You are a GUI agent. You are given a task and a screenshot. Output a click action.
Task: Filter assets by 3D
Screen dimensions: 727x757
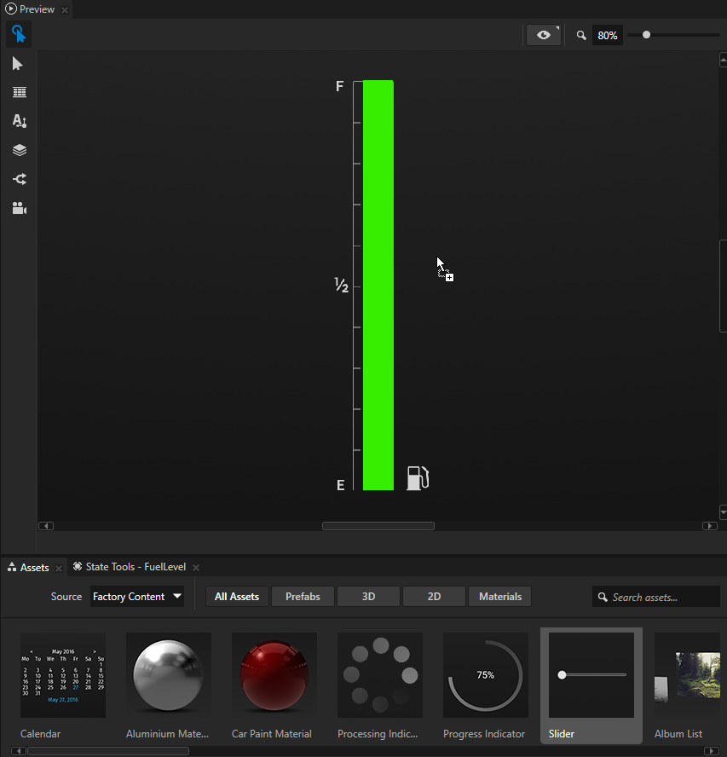368,597
